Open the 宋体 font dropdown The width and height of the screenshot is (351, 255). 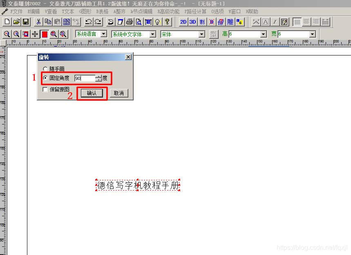point(202,34)
